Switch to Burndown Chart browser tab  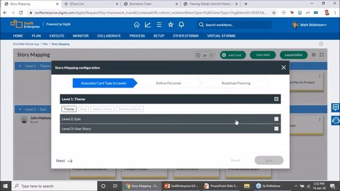pos(151,4)
